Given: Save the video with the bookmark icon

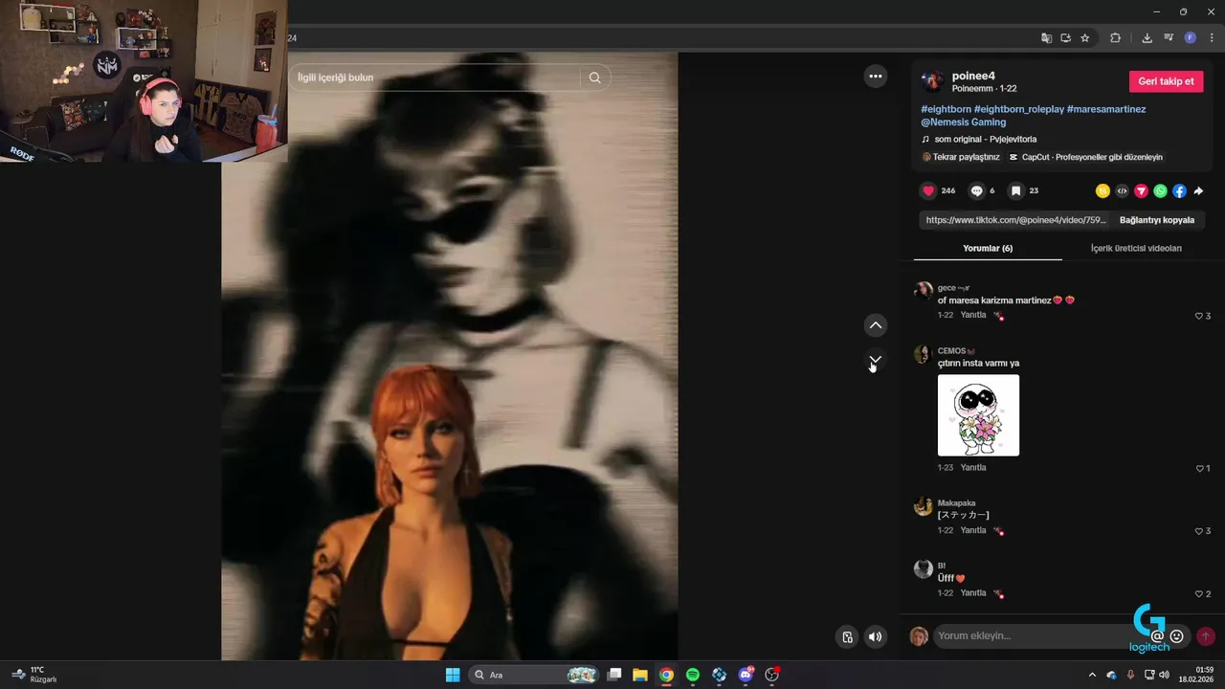Looking at the screenshot, I should [x=1016, y=190].
